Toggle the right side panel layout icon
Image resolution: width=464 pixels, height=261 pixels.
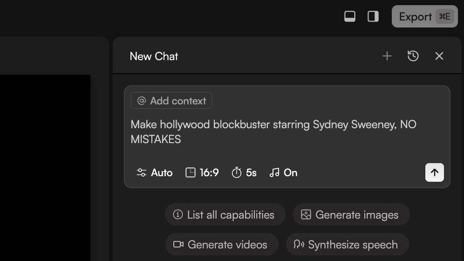point(373,16)
